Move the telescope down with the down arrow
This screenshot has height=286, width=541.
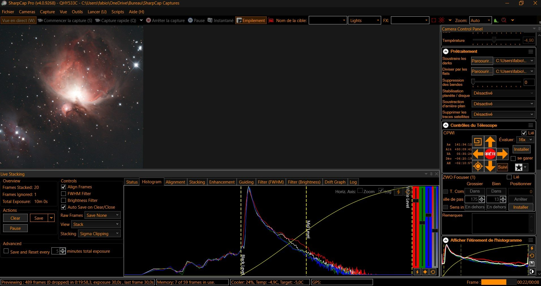pos(490,166)
